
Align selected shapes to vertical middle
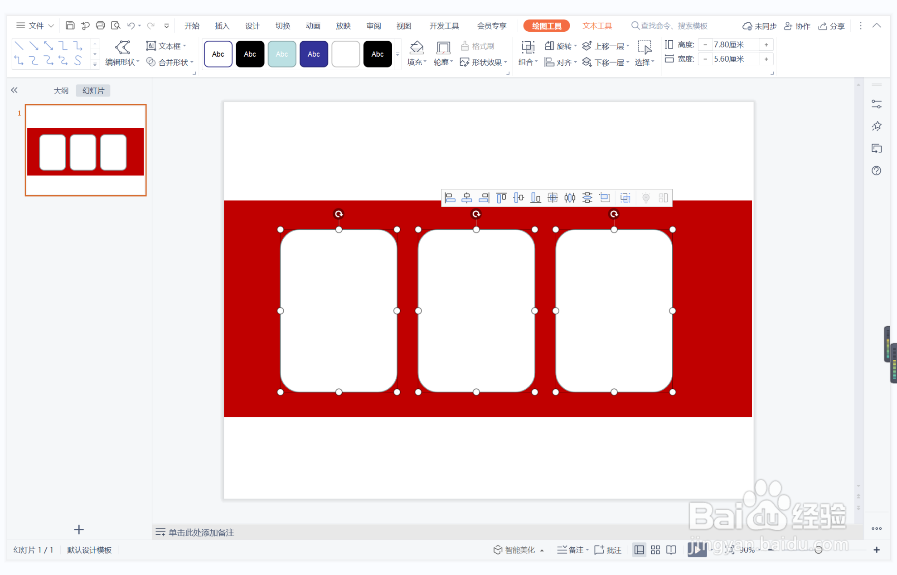519,198
